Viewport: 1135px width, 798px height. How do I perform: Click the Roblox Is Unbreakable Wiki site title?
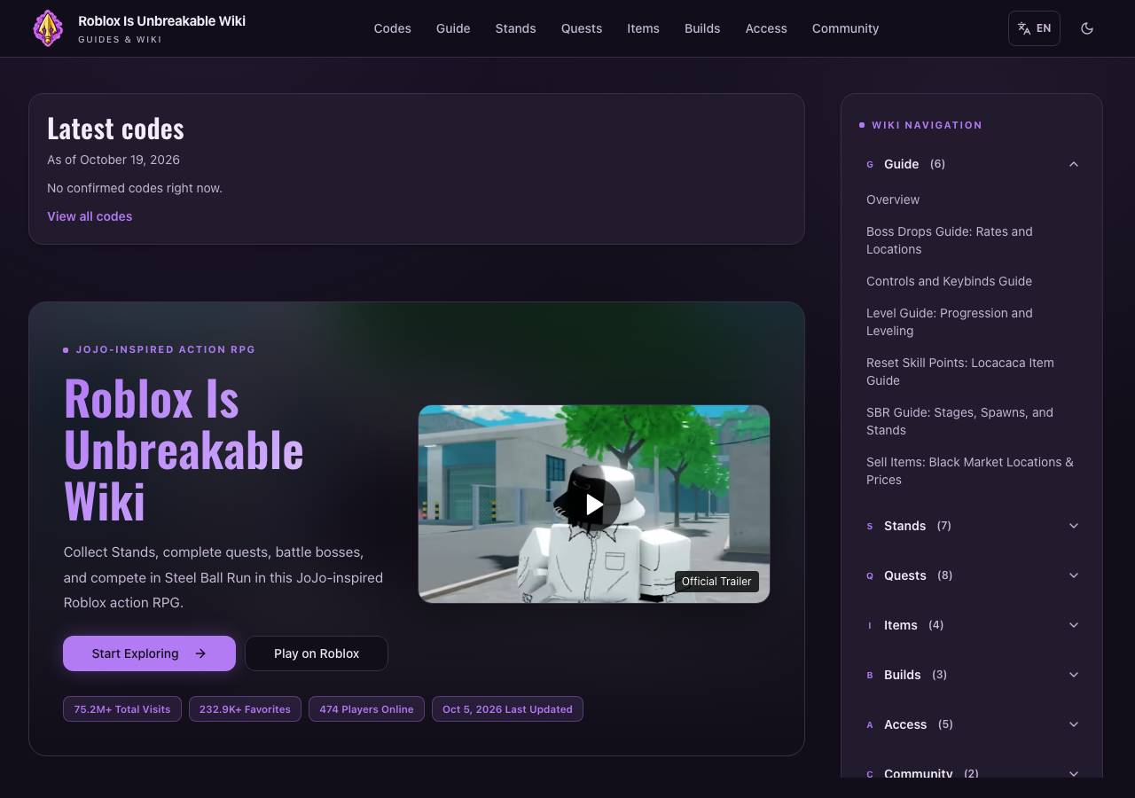(x=161, y=20)
